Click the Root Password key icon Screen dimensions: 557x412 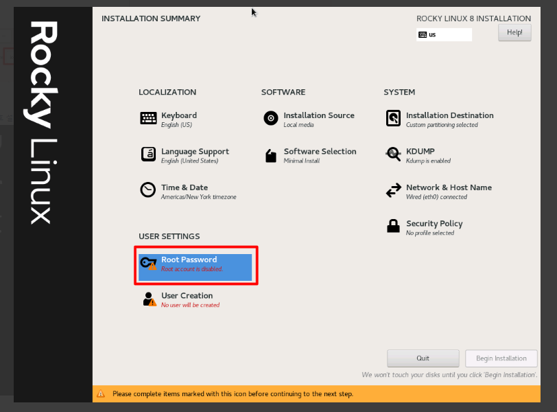click(x=148, y=264)
